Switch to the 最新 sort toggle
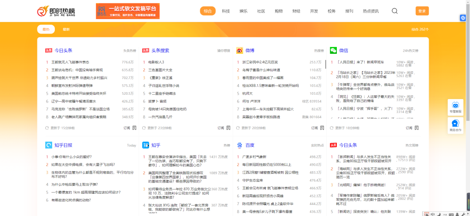 (66, 29)
